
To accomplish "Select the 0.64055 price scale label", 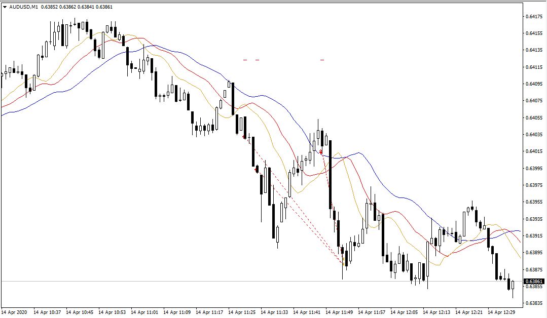I will pos(534,117).
